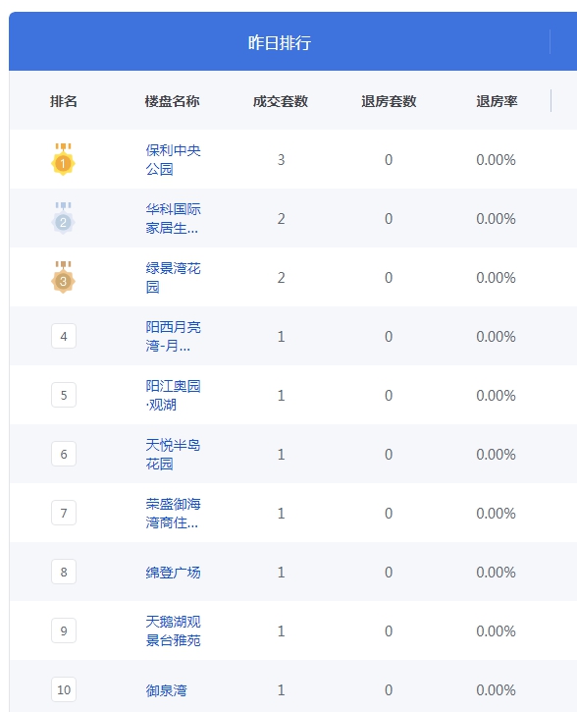
Task: Open the 阳江奥园·观湖 property link
Action: pos(173,395)
